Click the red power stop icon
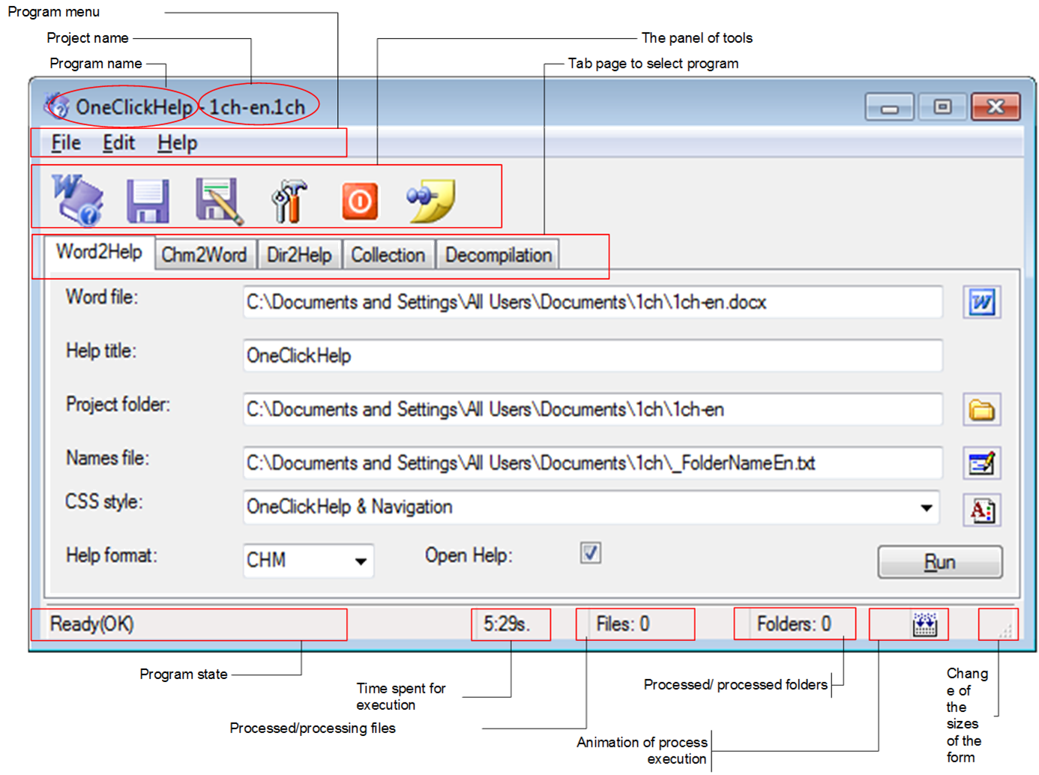The image size is (1039, 775). click(360, 201)
